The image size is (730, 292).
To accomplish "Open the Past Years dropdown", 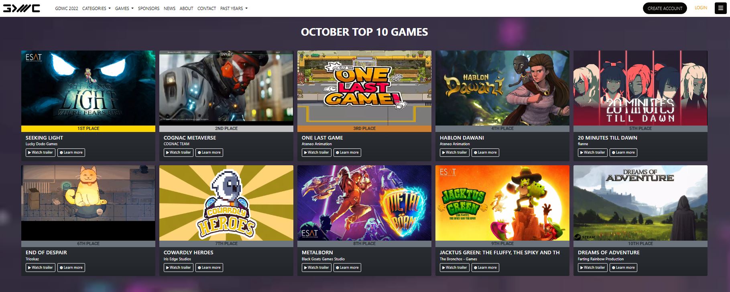I will click(x=234, y=8).
